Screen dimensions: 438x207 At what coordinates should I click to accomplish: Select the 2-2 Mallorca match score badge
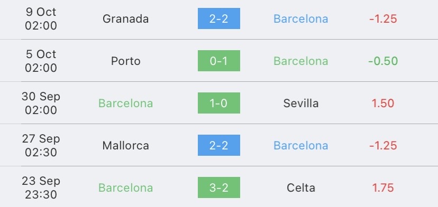point(218,145)
